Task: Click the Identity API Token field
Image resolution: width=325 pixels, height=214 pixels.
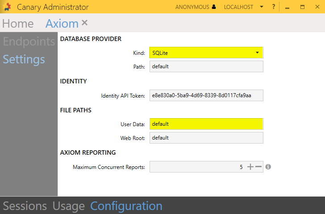Action: click(206, 95)
